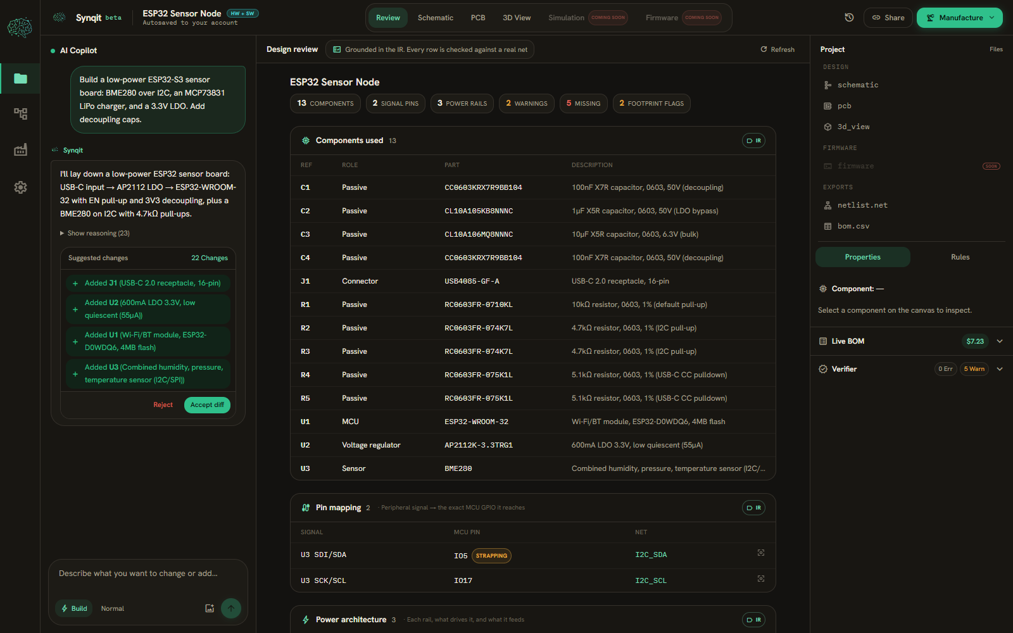Click the plus icon beside Added U3
This screenshot has height=633, width=1013.
[x=75, y=374]
